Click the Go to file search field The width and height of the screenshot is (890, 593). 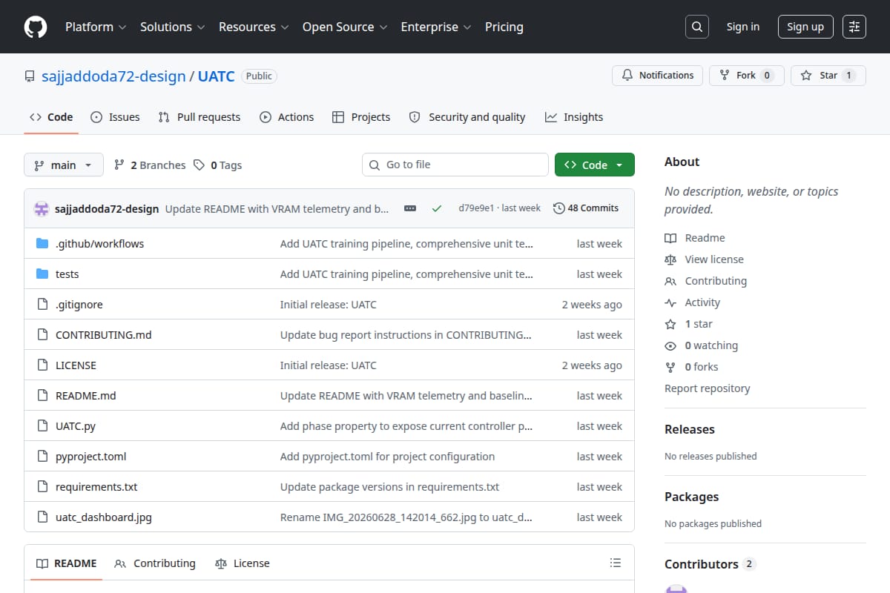455,165
